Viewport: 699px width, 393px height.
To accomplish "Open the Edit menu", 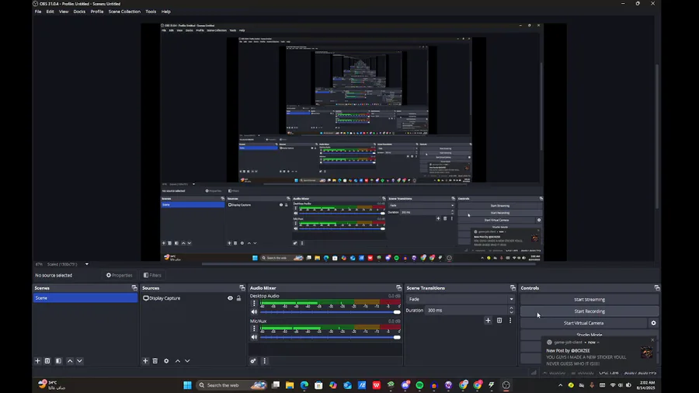I will pyautogui.click(x=50, y=12).
